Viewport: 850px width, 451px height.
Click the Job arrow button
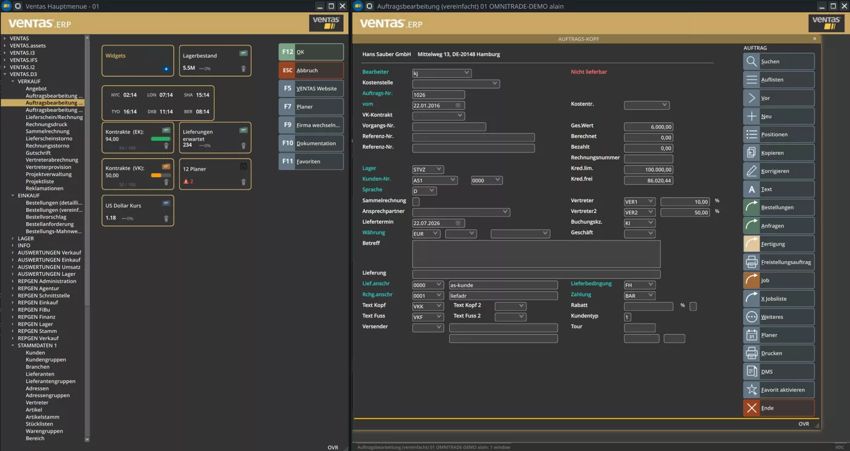click(778, 280)
